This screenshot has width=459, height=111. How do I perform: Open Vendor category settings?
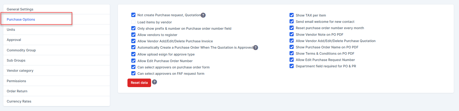(x=20, y=71)
